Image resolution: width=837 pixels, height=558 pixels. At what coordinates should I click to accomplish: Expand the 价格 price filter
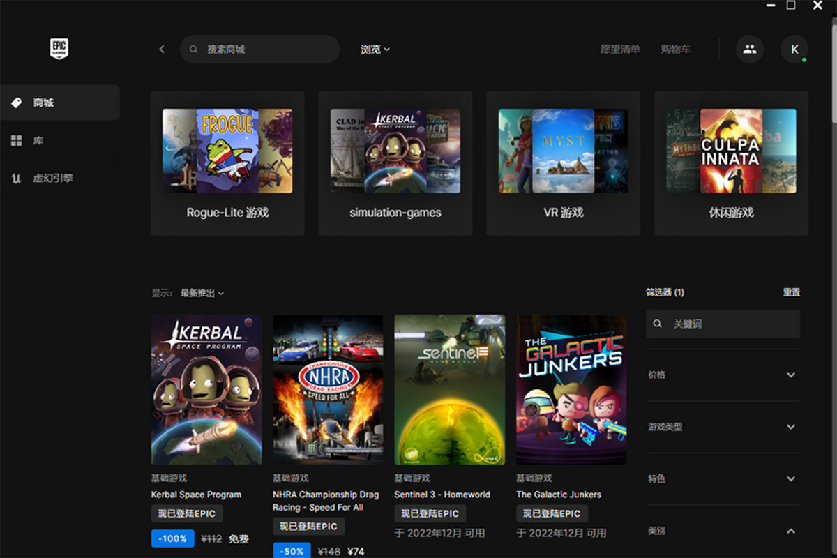[791, 375]
